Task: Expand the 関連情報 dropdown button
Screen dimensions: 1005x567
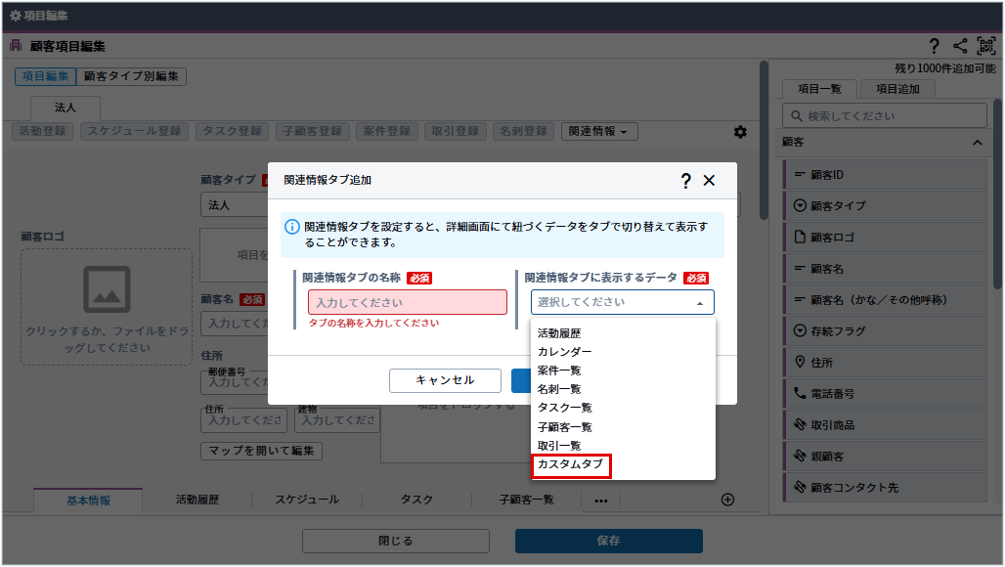Action: (x=599, y=131)
